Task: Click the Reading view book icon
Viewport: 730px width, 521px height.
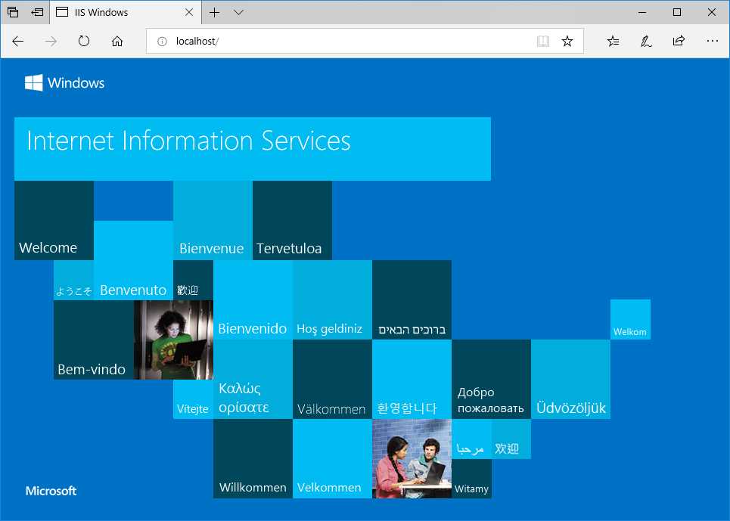Action: (x=543, y=41)
